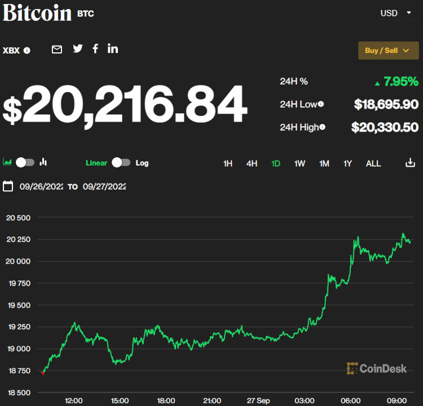The width and height of the screenshot is (423, 406).
Task: Share on LinkedIn icon
Action: (x=113, y=49)
